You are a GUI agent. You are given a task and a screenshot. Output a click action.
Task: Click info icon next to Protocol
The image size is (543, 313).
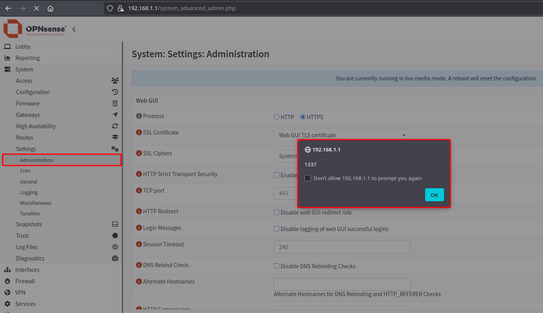pyautogui.click(x=139, y=116)
